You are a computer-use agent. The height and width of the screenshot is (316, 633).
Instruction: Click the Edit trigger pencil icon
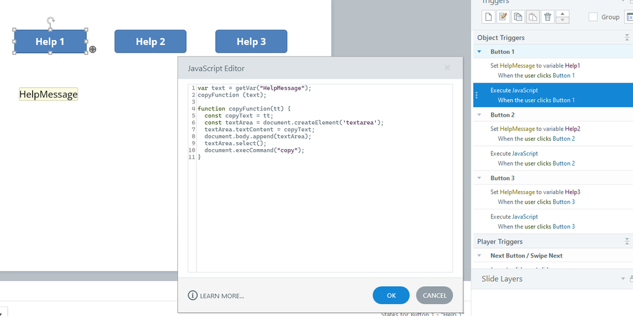(x=503, y=17)
